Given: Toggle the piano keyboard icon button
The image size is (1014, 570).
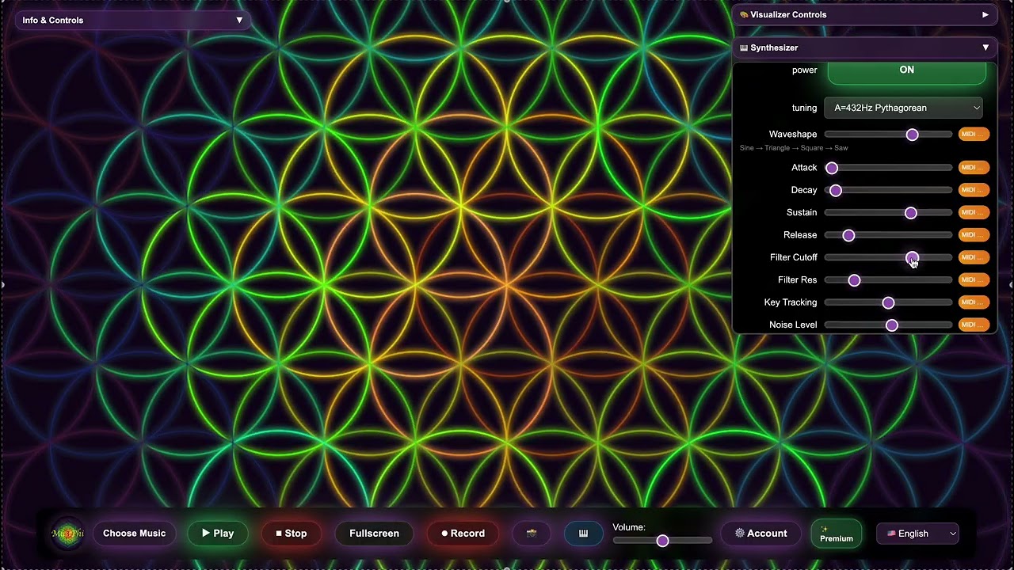Looking at the screenshot, I should coord(583,534).
